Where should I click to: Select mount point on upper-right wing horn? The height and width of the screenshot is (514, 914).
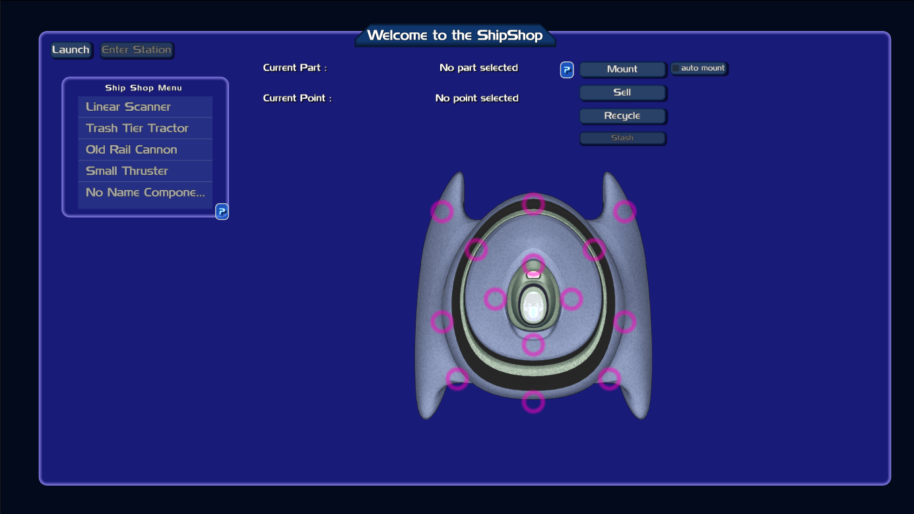[624, 212]
